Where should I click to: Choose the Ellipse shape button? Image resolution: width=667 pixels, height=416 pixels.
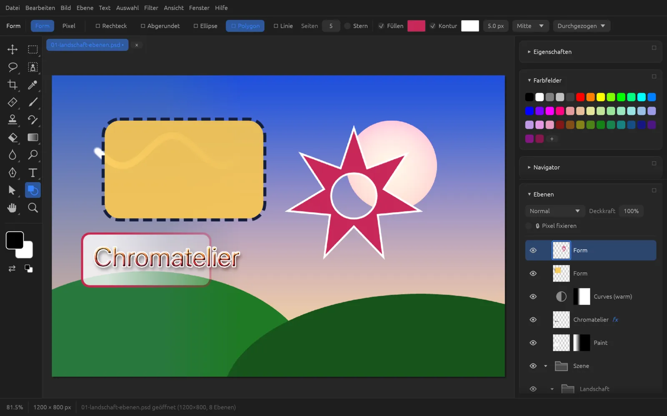206,26
